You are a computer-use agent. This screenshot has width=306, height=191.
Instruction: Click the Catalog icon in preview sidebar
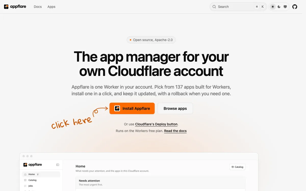coord(25,180)
